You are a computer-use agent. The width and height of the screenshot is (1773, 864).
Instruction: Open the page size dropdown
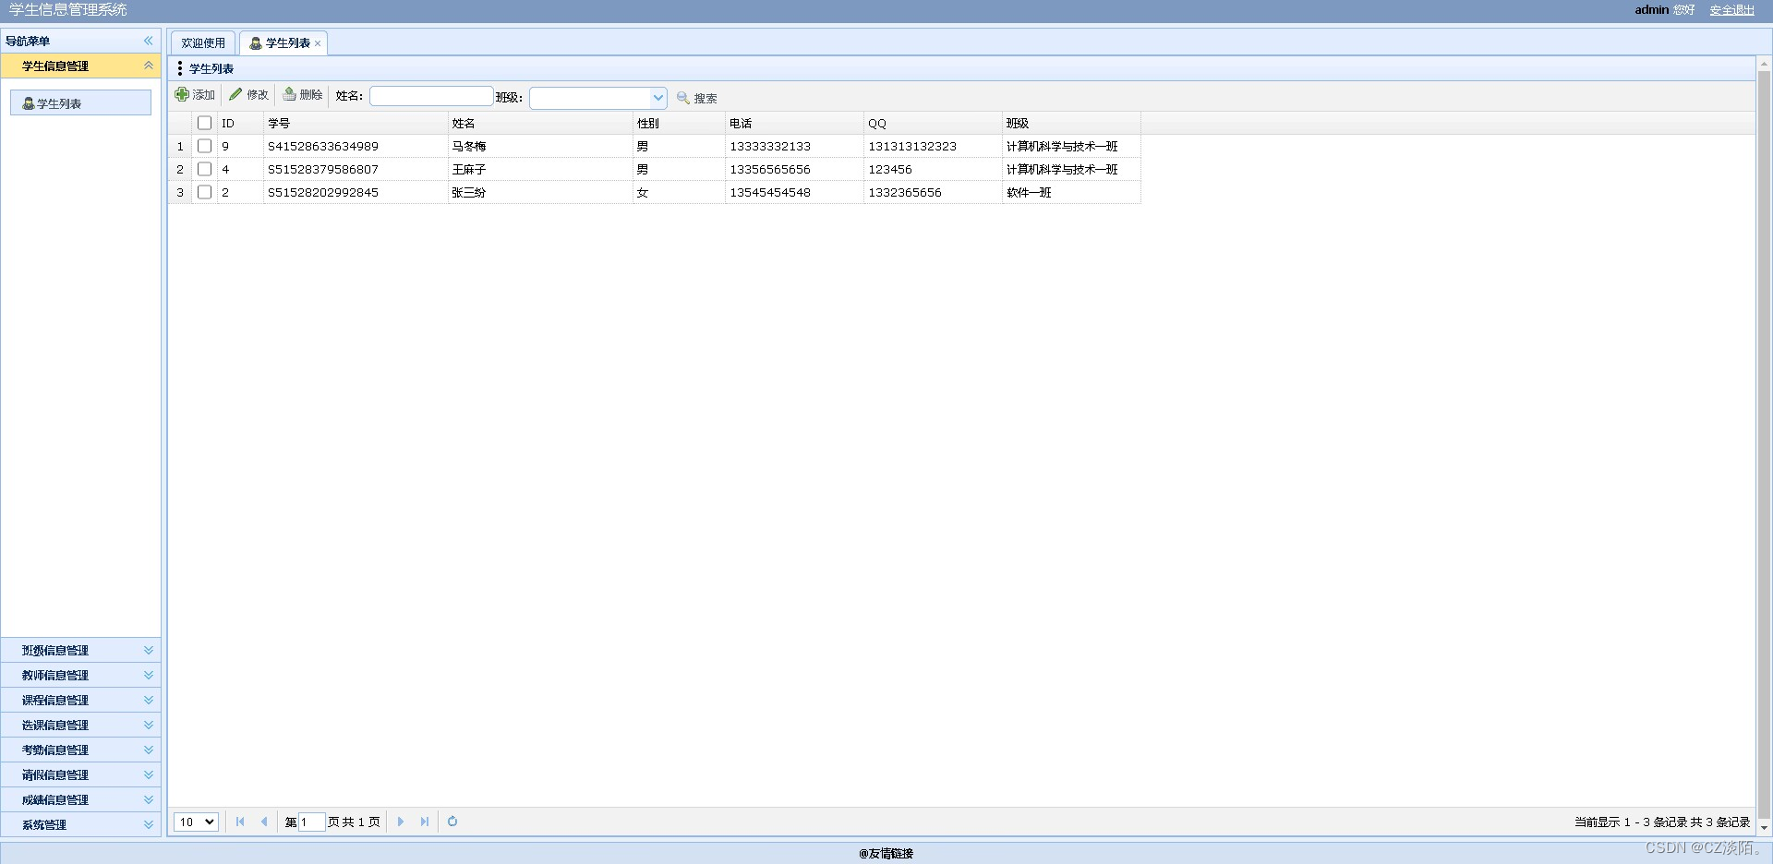[x=196, y=822]
